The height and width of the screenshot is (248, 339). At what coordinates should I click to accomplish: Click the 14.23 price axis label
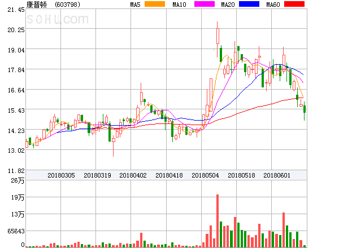[16, 131]
